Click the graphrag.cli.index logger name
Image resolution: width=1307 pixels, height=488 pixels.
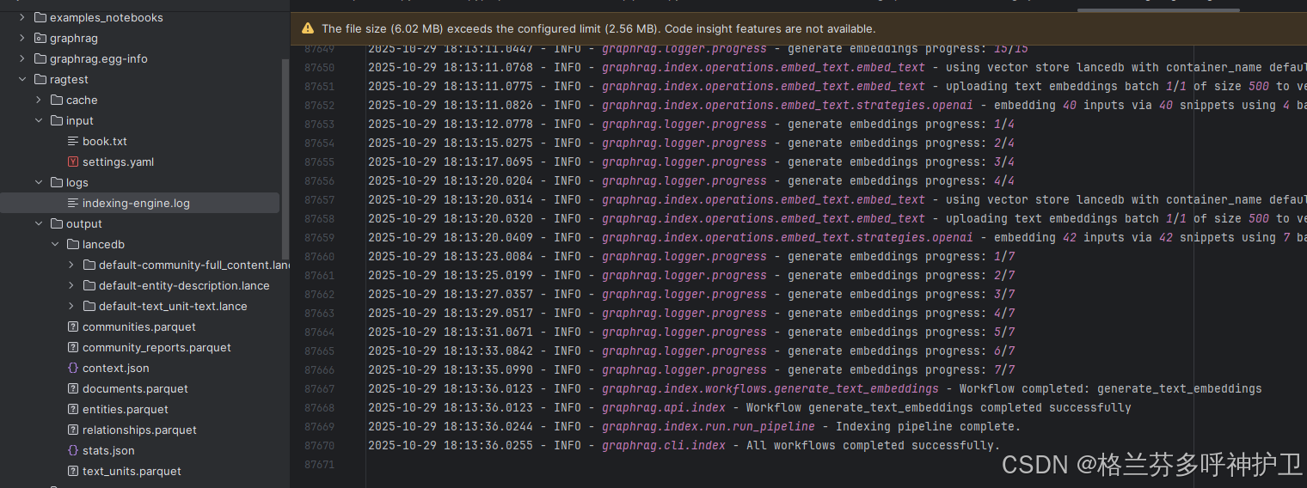[664, 445]
